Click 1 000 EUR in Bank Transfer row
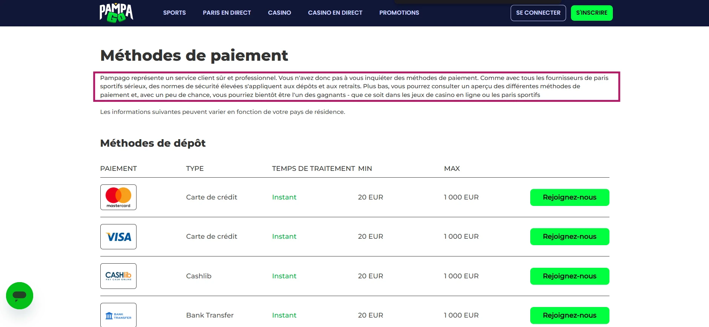Viewport: 709px width, 327px height. tap(461, 315)
